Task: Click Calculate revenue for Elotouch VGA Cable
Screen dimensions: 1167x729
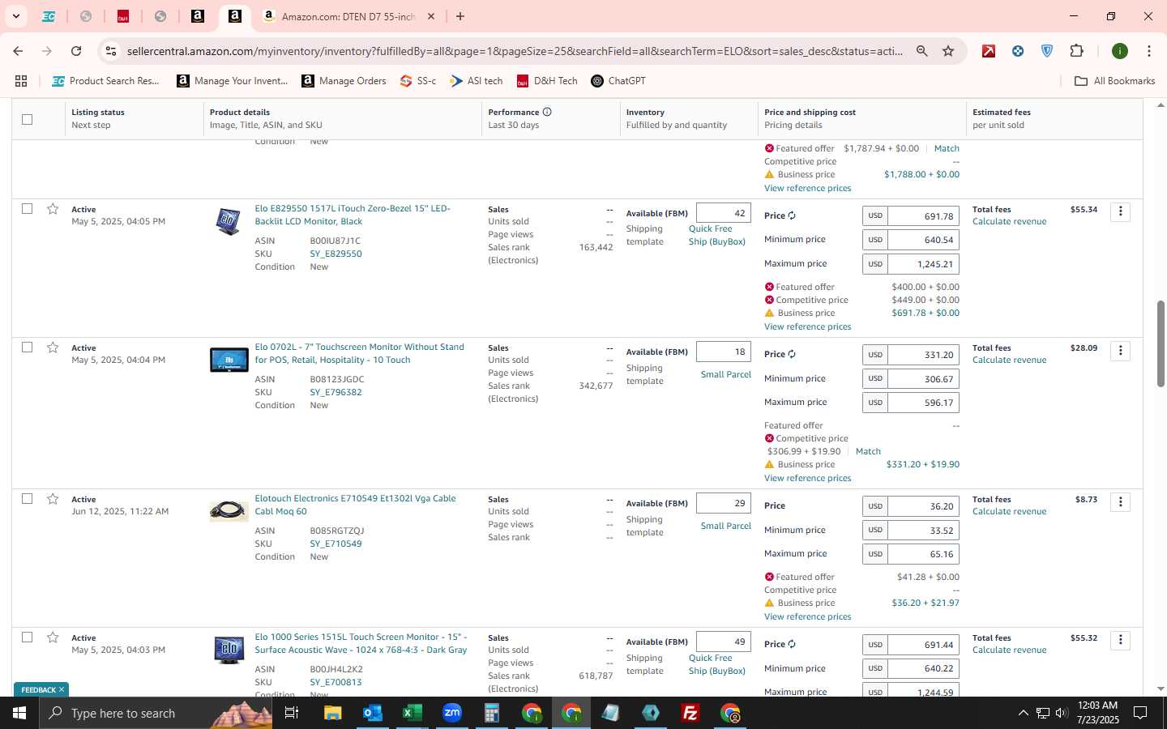Action: coord(1009,511)
